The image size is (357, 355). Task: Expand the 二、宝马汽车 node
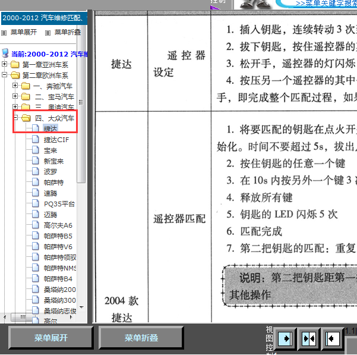(15, 96)
